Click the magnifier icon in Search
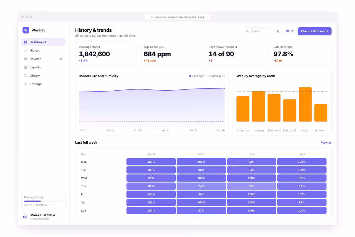This screenshot has width=355, height=237. (248, 31)
